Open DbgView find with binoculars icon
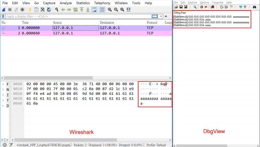Image resolution: width=260 pixels, height=147 pixels. click(254, 7)
